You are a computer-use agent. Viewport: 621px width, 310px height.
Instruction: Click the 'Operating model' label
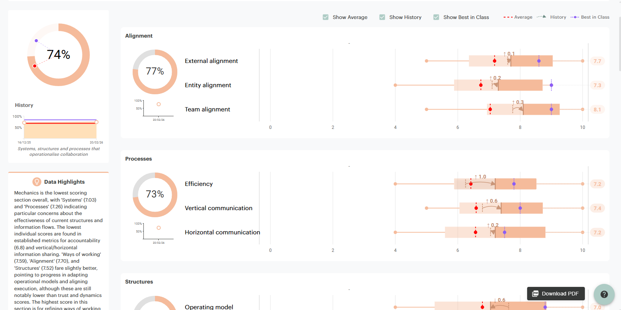coord(209,307)
